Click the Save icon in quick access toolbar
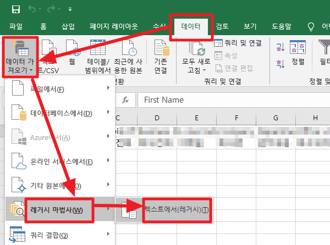 coord(16,9)
